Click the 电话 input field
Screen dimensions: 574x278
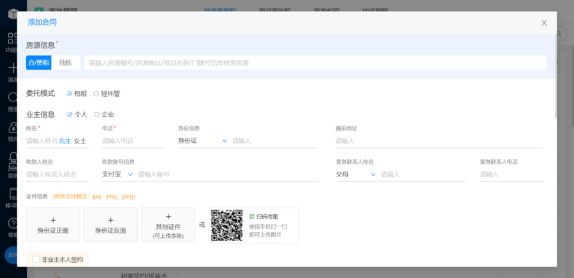point(133,141)
